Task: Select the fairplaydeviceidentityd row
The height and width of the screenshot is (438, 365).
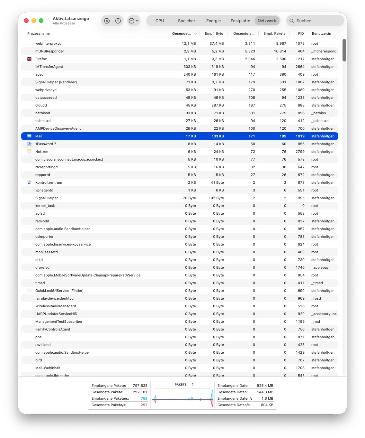Action: tap(180, 298)
